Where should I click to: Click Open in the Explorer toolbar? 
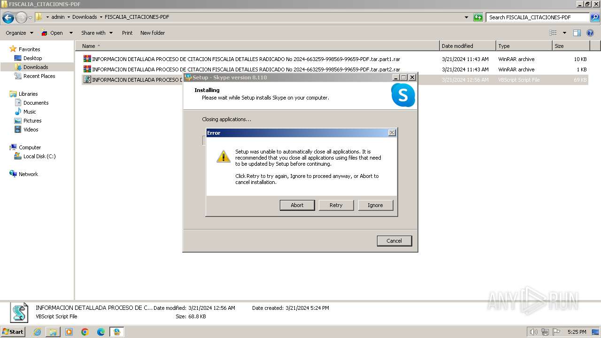[x=53, y=33]
